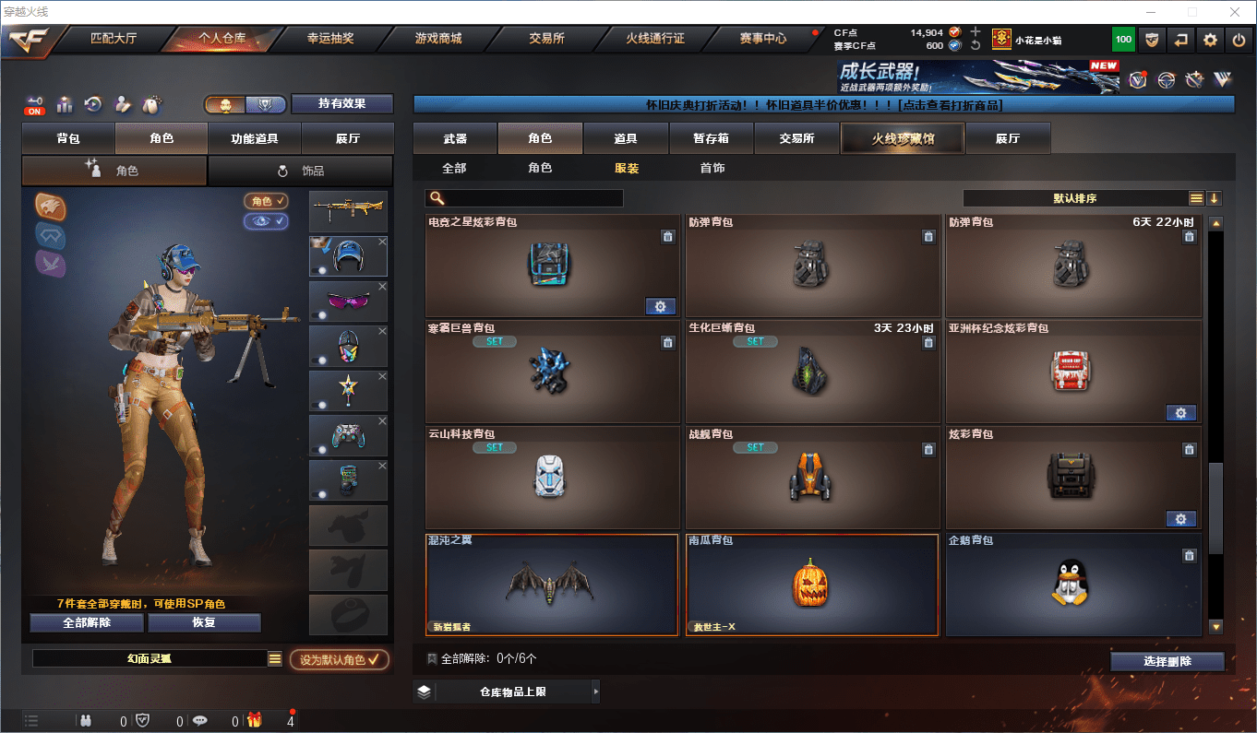The width and height of the screenshot is (1257, 733).
Task: Remove the pink glasses from equipped slot
Action: pyautogui.click(x=382, y=287)
